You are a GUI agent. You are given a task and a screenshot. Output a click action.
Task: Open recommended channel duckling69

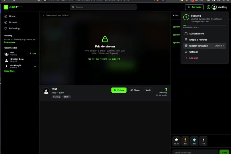click(x=20, y=66)
